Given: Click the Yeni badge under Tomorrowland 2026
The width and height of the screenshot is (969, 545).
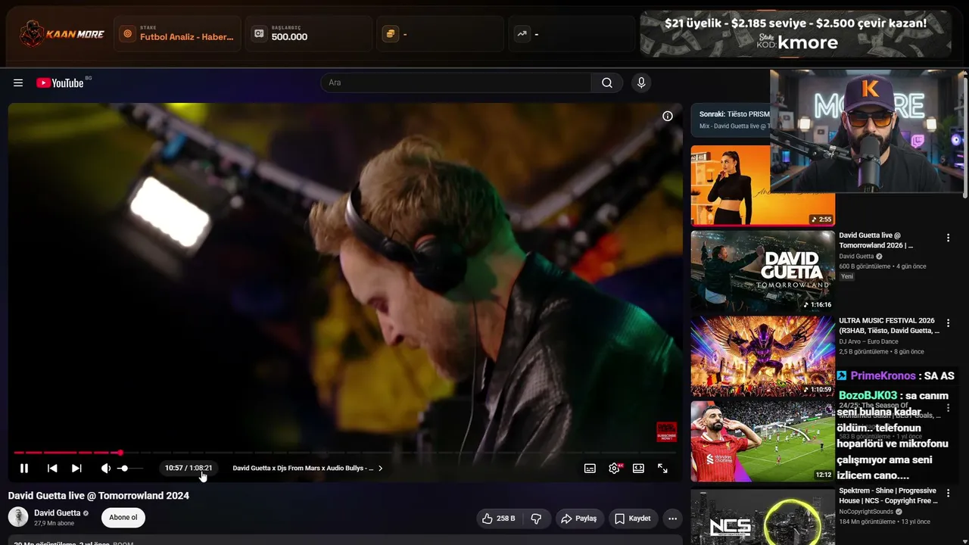Looking at the screenshot, I should [847, 276].
